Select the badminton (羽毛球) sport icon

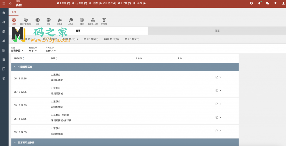59,21
